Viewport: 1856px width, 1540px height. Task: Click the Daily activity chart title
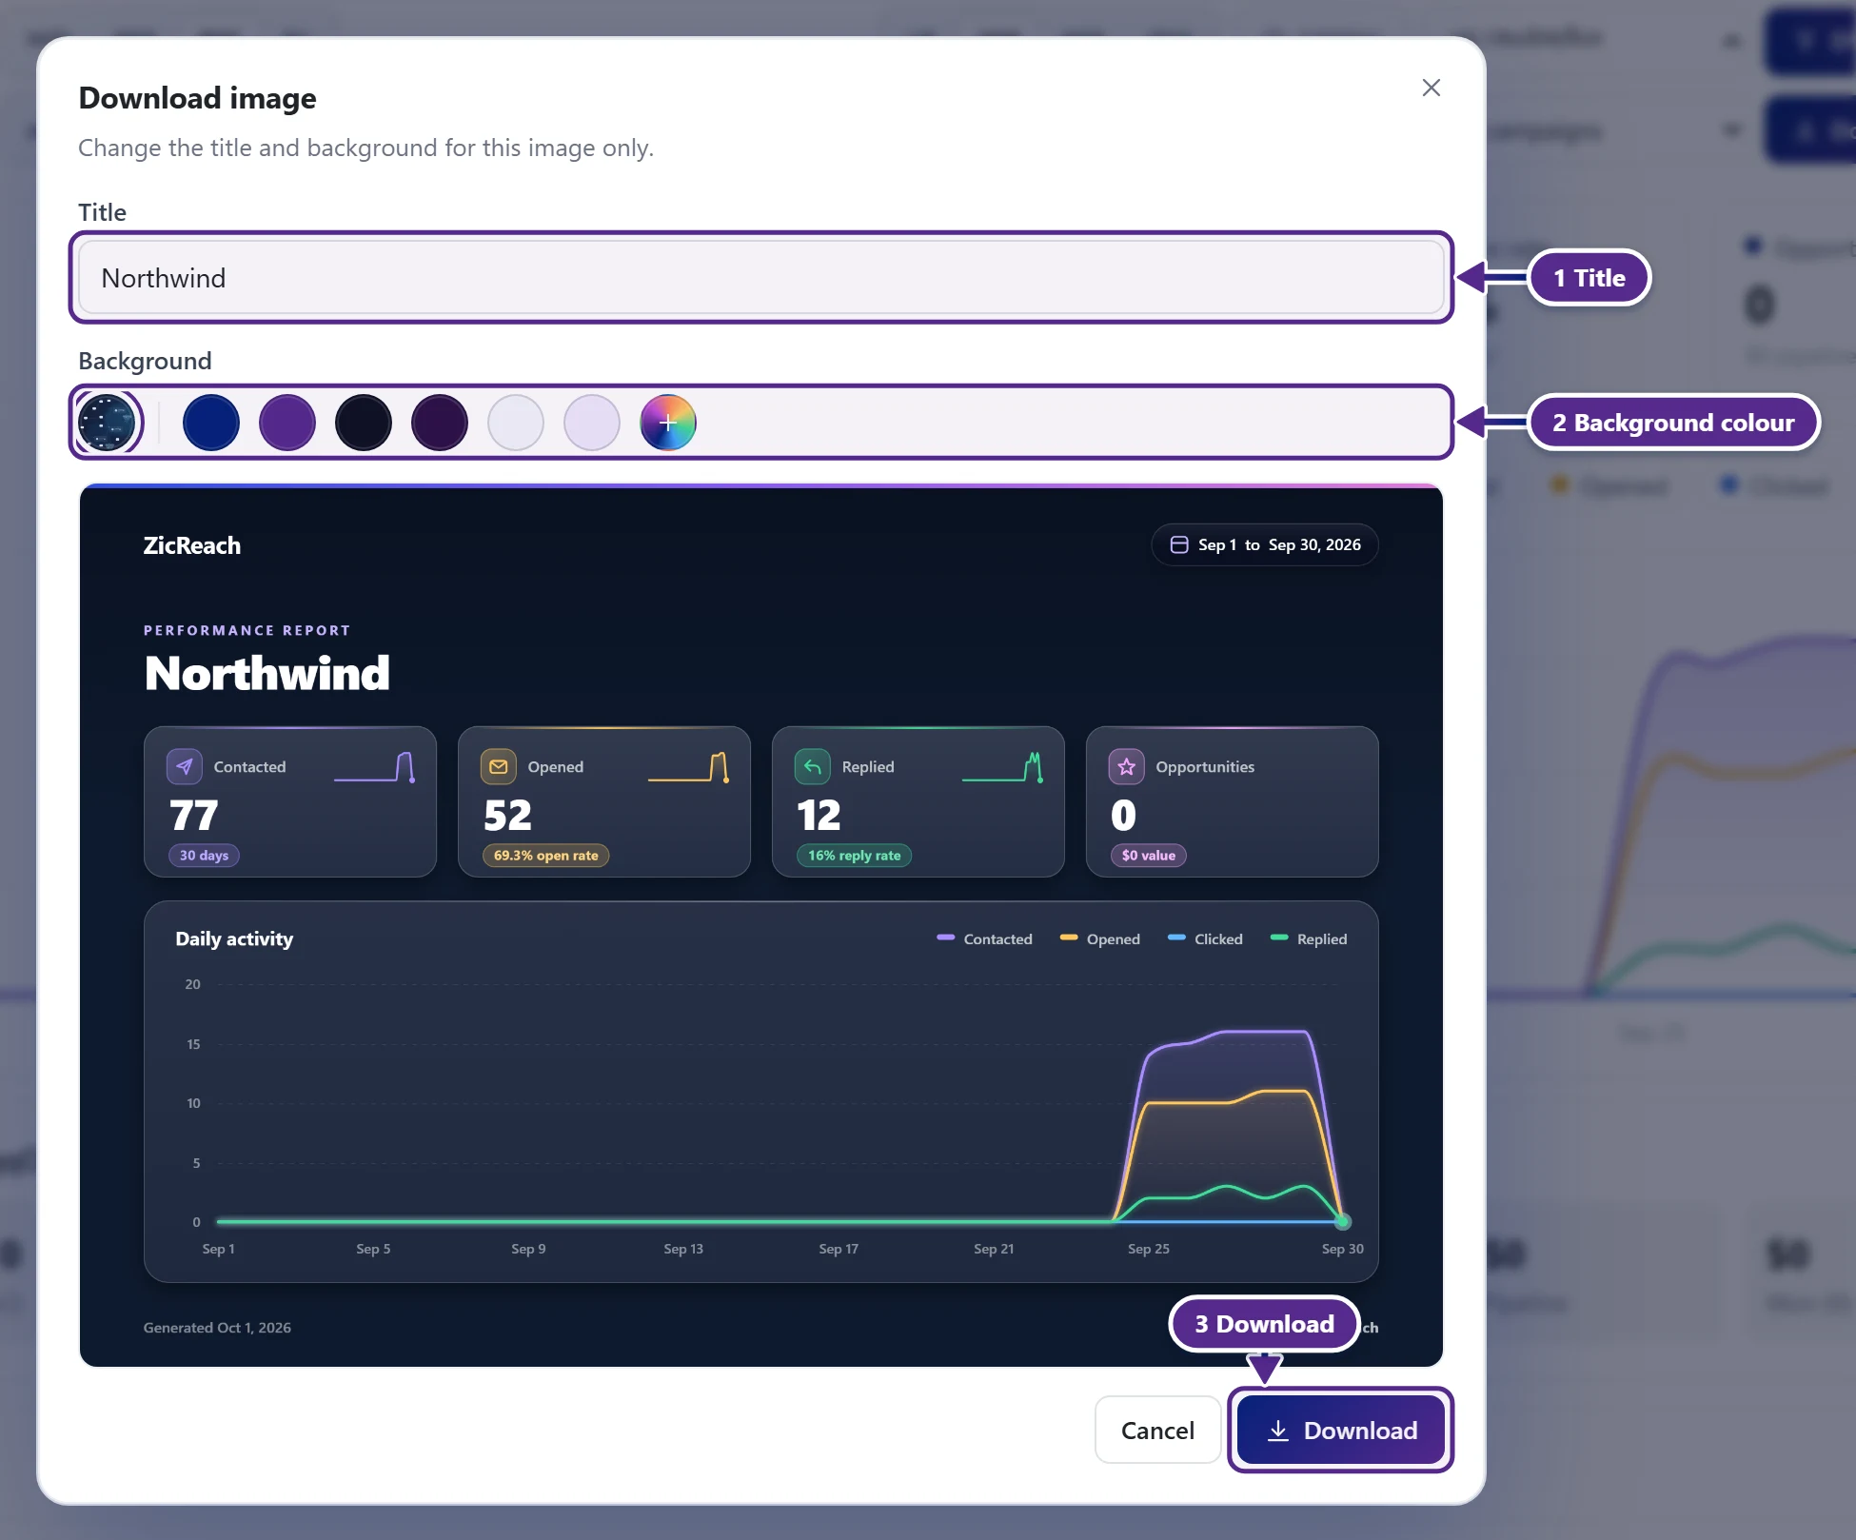(234, 938)
